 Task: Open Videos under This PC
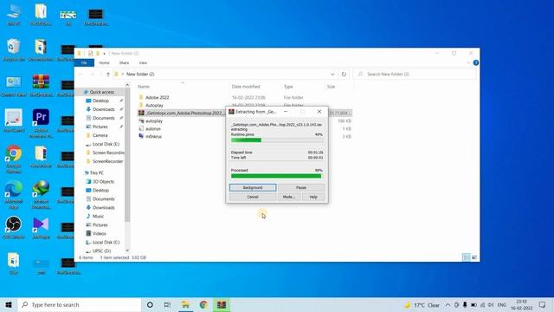pos(99,233)
